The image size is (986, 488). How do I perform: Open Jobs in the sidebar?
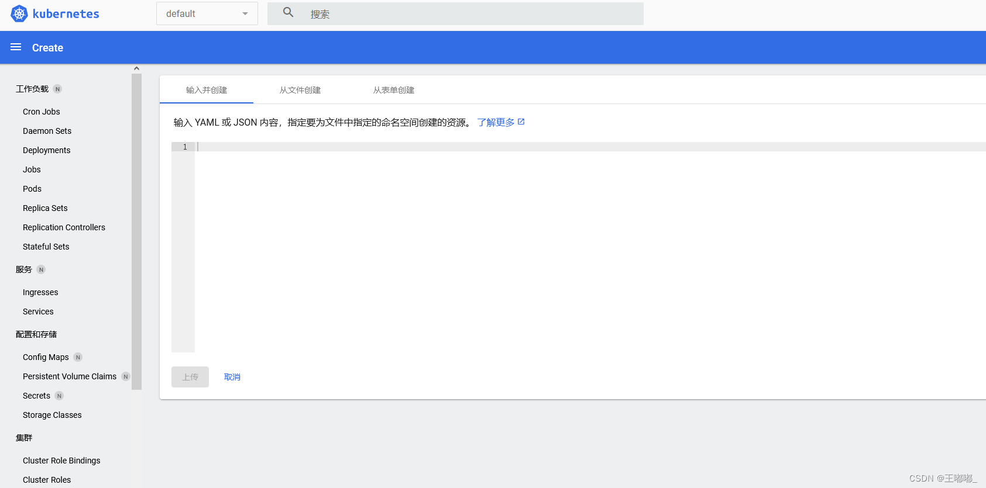click(x=32, y=169)
